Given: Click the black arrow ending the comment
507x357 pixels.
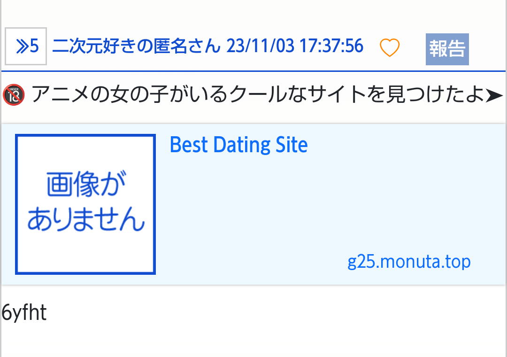Looking at the screenshot, I should pyautogui.click(x=494, y=96).
